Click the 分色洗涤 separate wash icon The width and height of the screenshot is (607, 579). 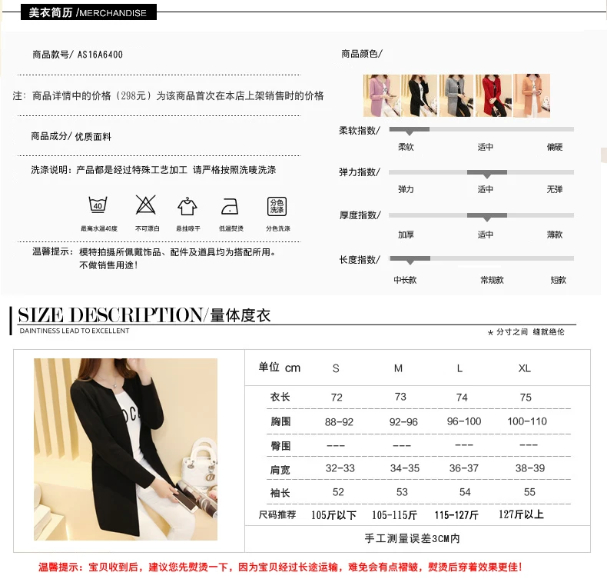[277, 206]
